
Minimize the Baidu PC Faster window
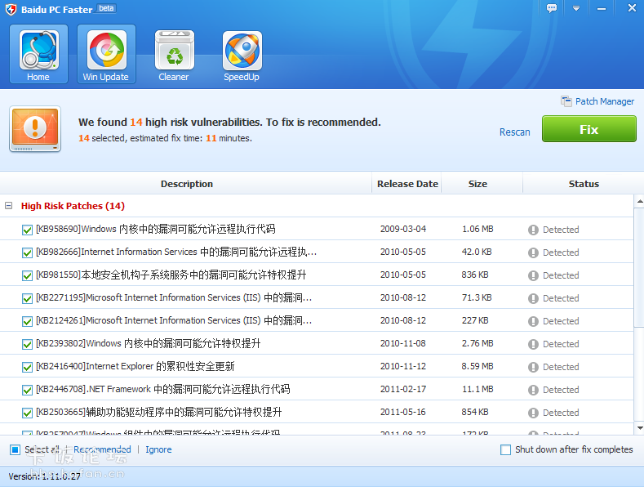[x=602, y=8]
